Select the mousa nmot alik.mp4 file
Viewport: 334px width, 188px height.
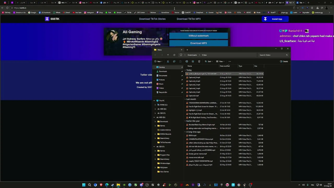[x=224, y=157]
